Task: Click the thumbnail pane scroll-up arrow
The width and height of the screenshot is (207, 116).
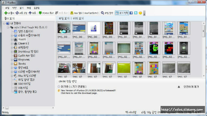Action: click(x=203, y=23)
